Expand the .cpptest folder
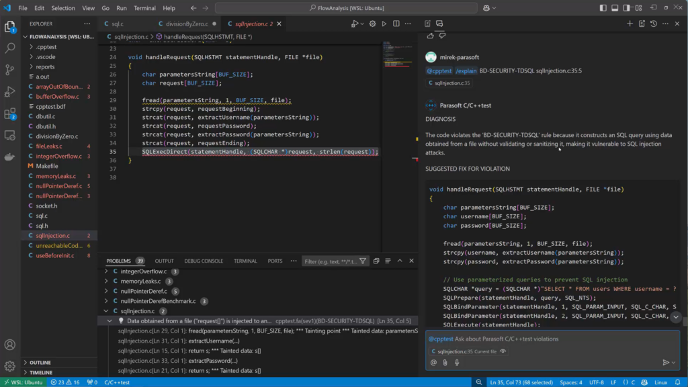The width and height of the screenshot is (688, 387). (31, 47)
